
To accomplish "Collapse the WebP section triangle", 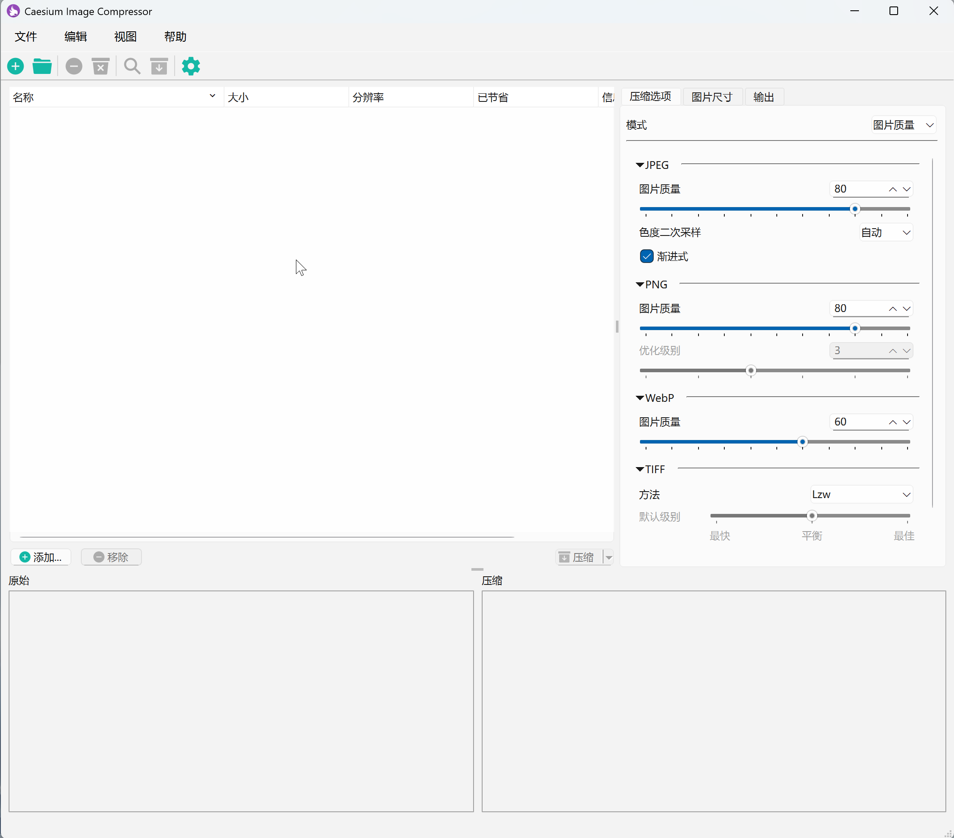I will 640,398.
